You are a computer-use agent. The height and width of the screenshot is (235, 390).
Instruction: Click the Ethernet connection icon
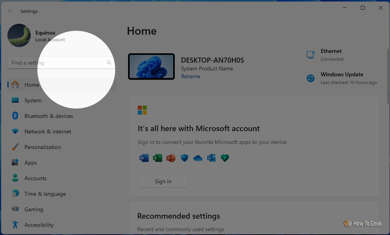point(310,54)
